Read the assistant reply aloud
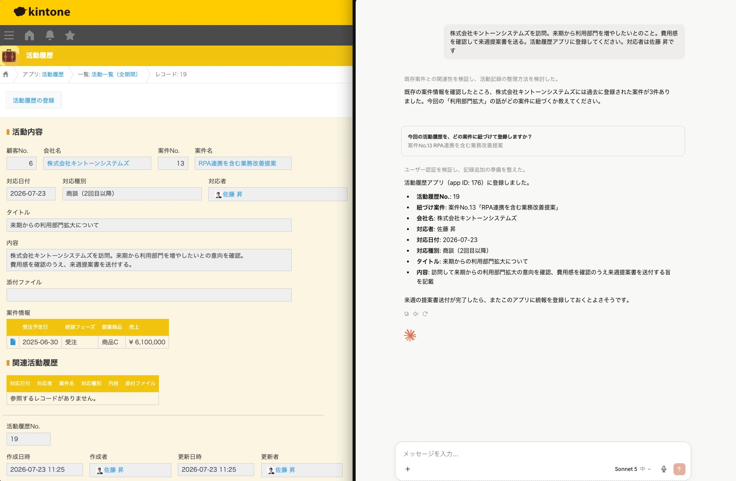This screenshot has height=481, width=736. click(416, 314)
